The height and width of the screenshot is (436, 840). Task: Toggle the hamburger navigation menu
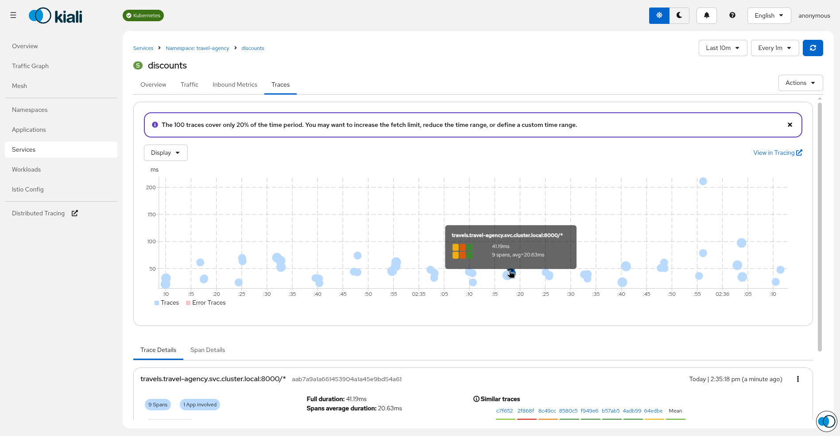tap(13, 15)
